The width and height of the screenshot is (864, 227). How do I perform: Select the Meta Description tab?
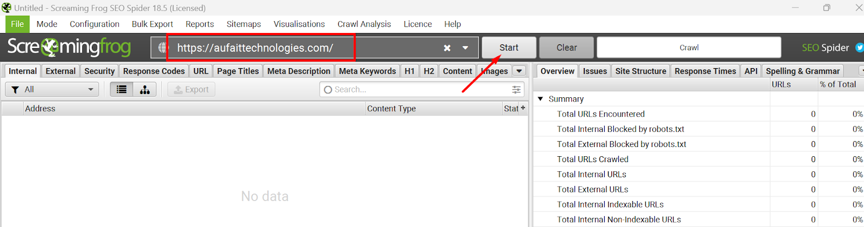[299, 71]
